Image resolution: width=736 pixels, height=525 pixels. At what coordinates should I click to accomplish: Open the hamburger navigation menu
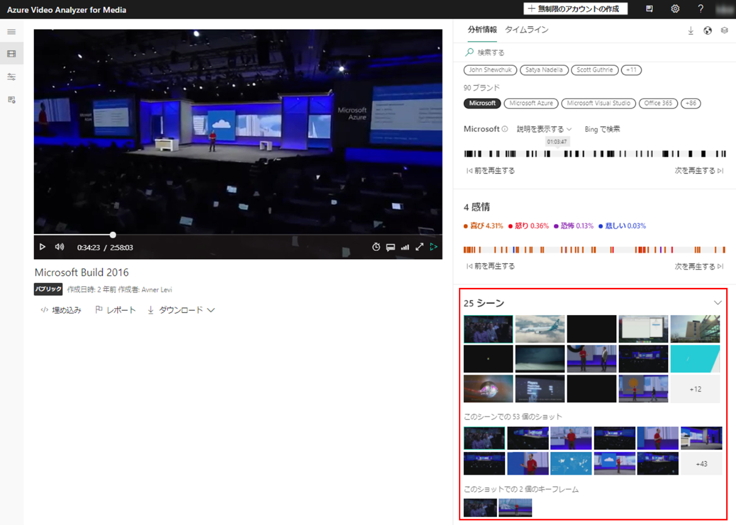coord(12,32)
